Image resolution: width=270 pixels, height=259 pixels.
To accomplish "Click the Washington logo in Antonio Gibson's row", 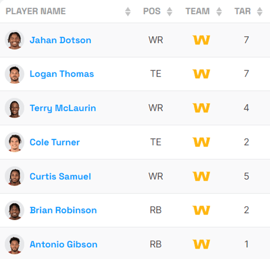I will (x=201, y=244).
